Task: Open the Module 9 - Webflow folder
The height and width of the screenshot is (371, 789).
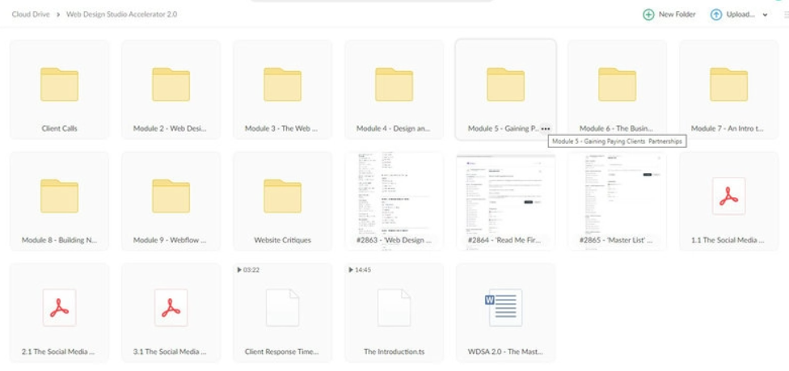Action: tap(171, 200)
